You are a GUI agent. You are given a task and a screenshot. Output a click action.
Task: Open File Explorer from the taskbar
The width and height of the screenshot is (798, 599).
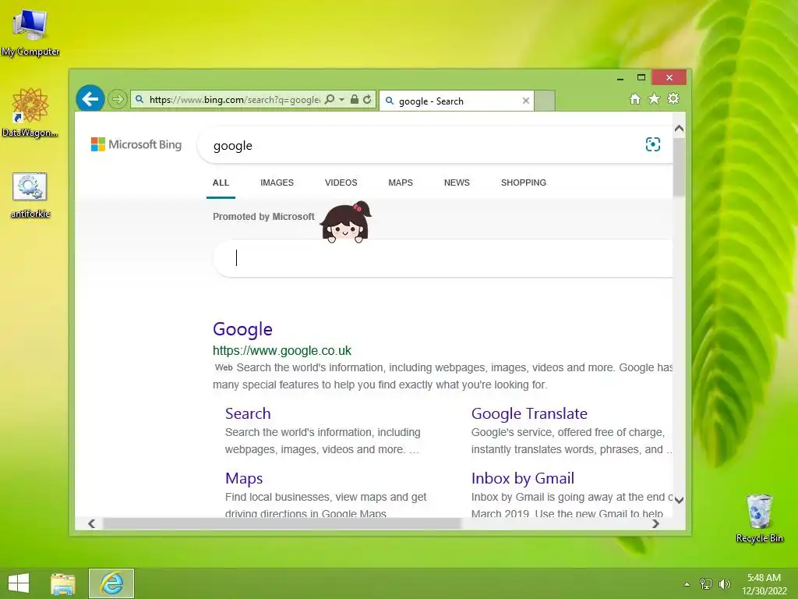(63, 583)
